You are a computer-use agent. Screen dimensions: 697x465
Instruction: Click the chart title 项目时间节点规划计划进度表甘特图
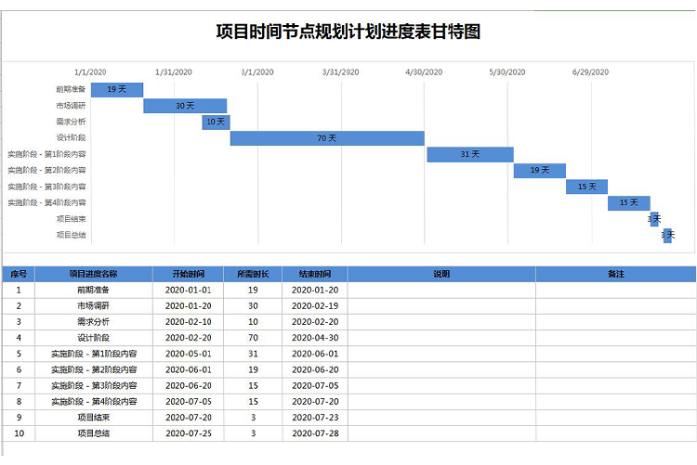click(x=348, y=32)
